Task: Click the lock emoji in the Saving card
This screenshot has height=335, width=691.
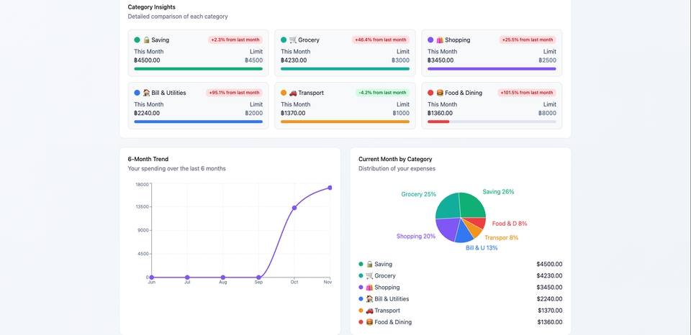Action: pyautogui.click(x=146, y=40)
